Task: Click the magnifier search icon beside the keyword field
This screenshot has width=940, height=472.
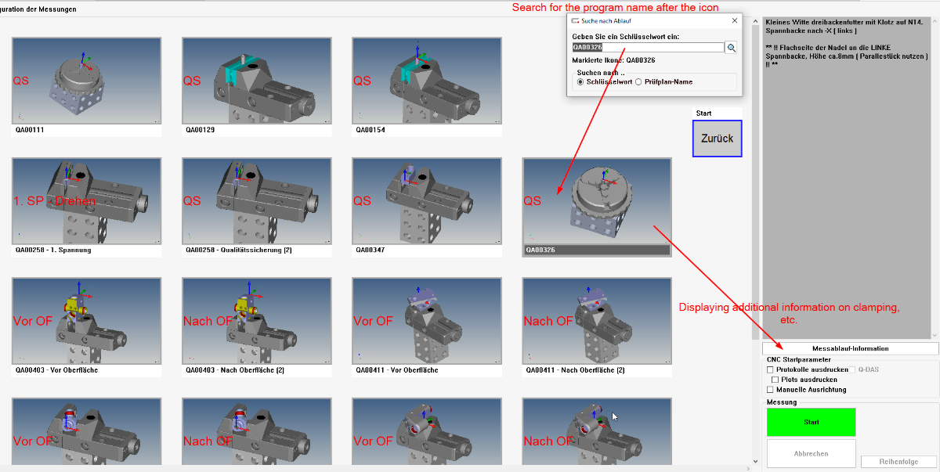Action: pyautogui.click(x=731, y=48)
